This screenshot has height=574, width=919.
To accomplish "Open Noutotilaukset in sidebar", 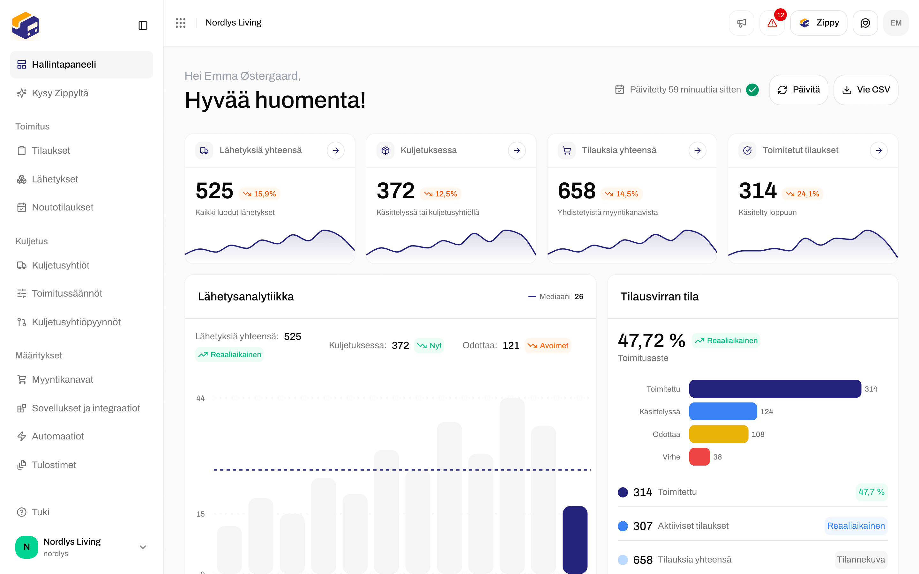I will tap(82, 208).
